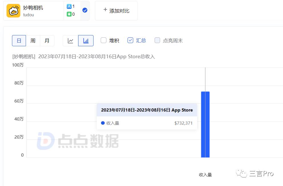Select the App Store platform icon

[69, 6]
